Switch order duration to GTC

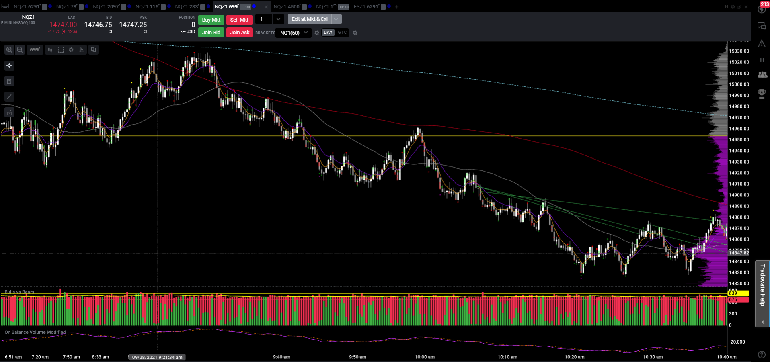[x=342, y=33]
